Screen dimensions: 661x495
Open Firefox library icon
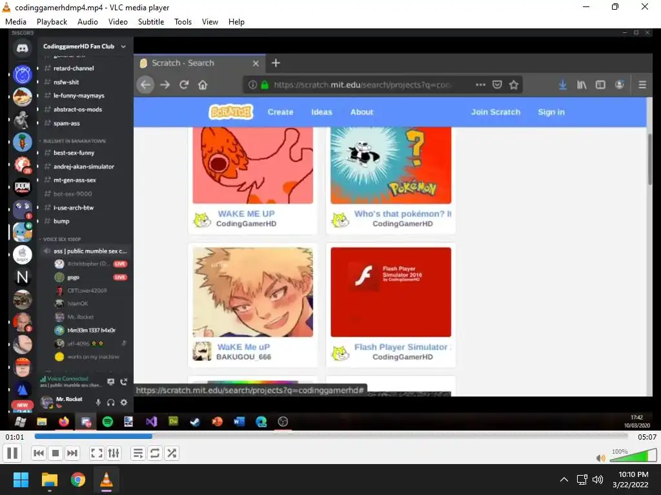582,85
